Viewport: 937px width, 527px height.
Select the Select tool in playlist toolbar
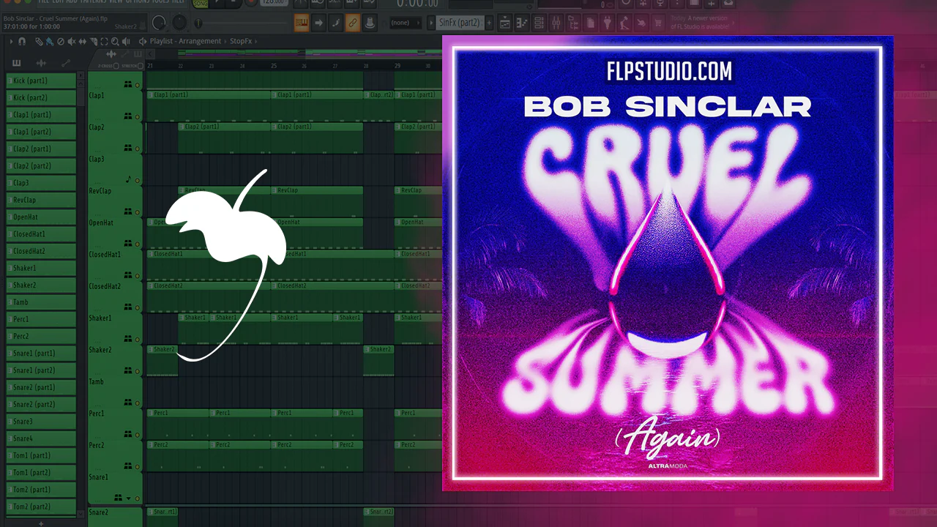[104, 42]
